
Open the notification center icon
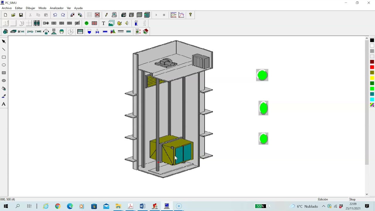(367, 206)
